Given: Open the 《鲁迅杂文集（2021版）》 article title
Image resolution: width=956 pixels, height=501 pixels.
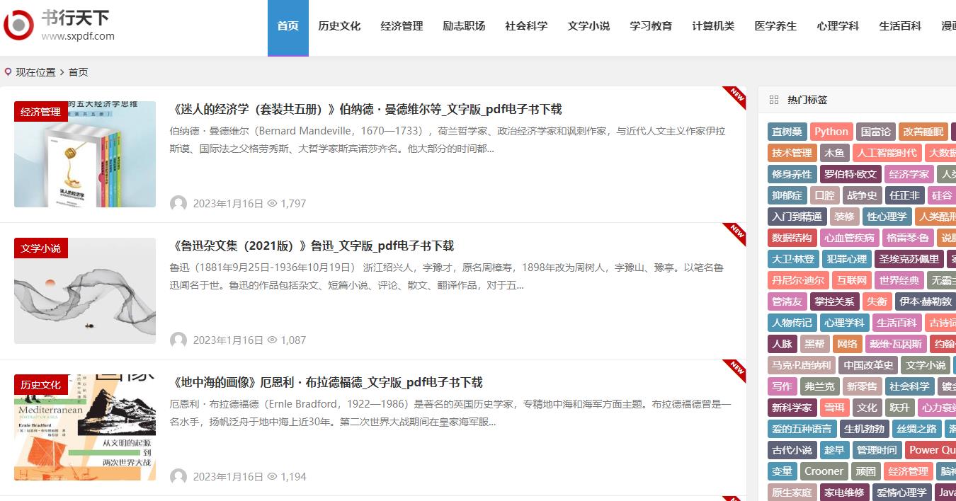Looking at the screenshot, I should pos(312,246).
